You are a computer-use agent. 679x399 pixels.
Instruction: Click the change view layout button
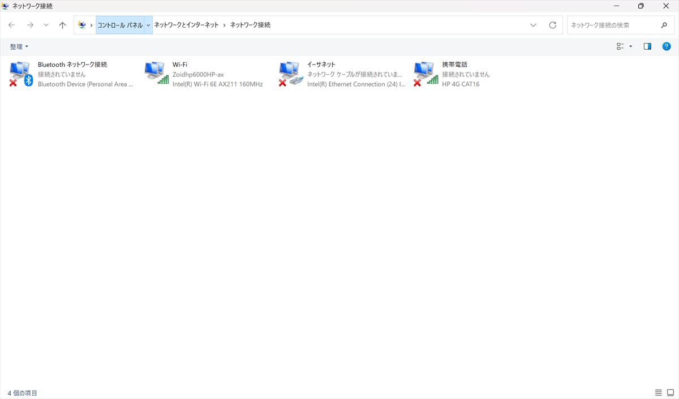coord(620,46)
